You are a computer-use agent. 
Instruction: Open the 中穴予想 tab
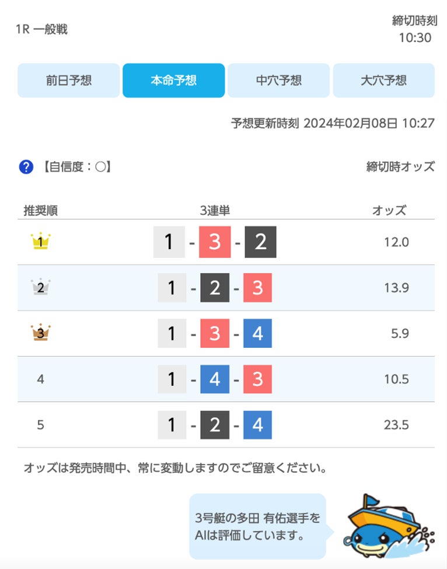278,81
